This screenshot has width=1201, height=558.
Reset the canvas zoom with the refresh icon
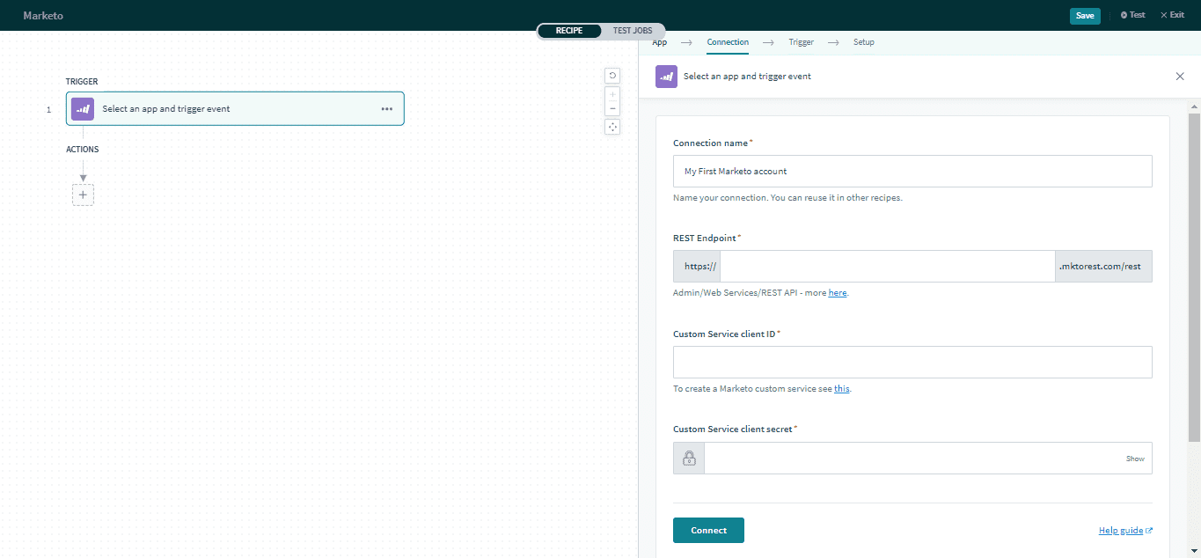[611, 76]
